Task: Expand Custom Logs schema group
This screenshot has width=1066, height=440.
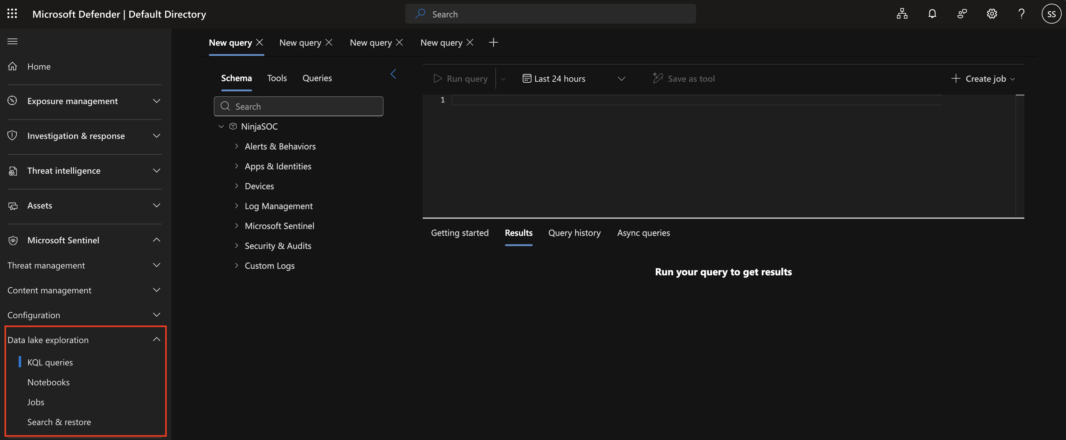Action: (x=236, y=265)
